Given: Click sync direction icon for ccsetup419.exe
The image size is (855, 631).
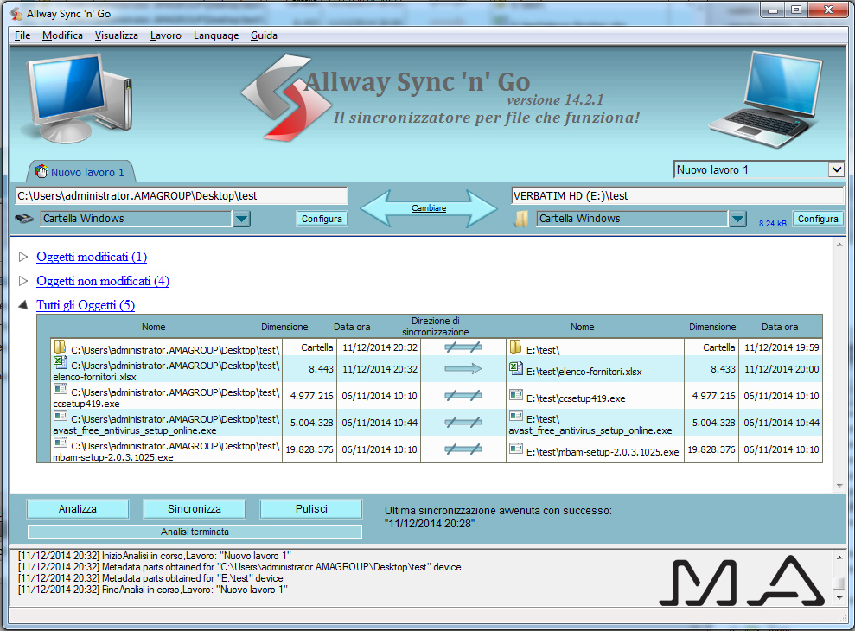Looking at the screenshot, I should coord(463,395).
